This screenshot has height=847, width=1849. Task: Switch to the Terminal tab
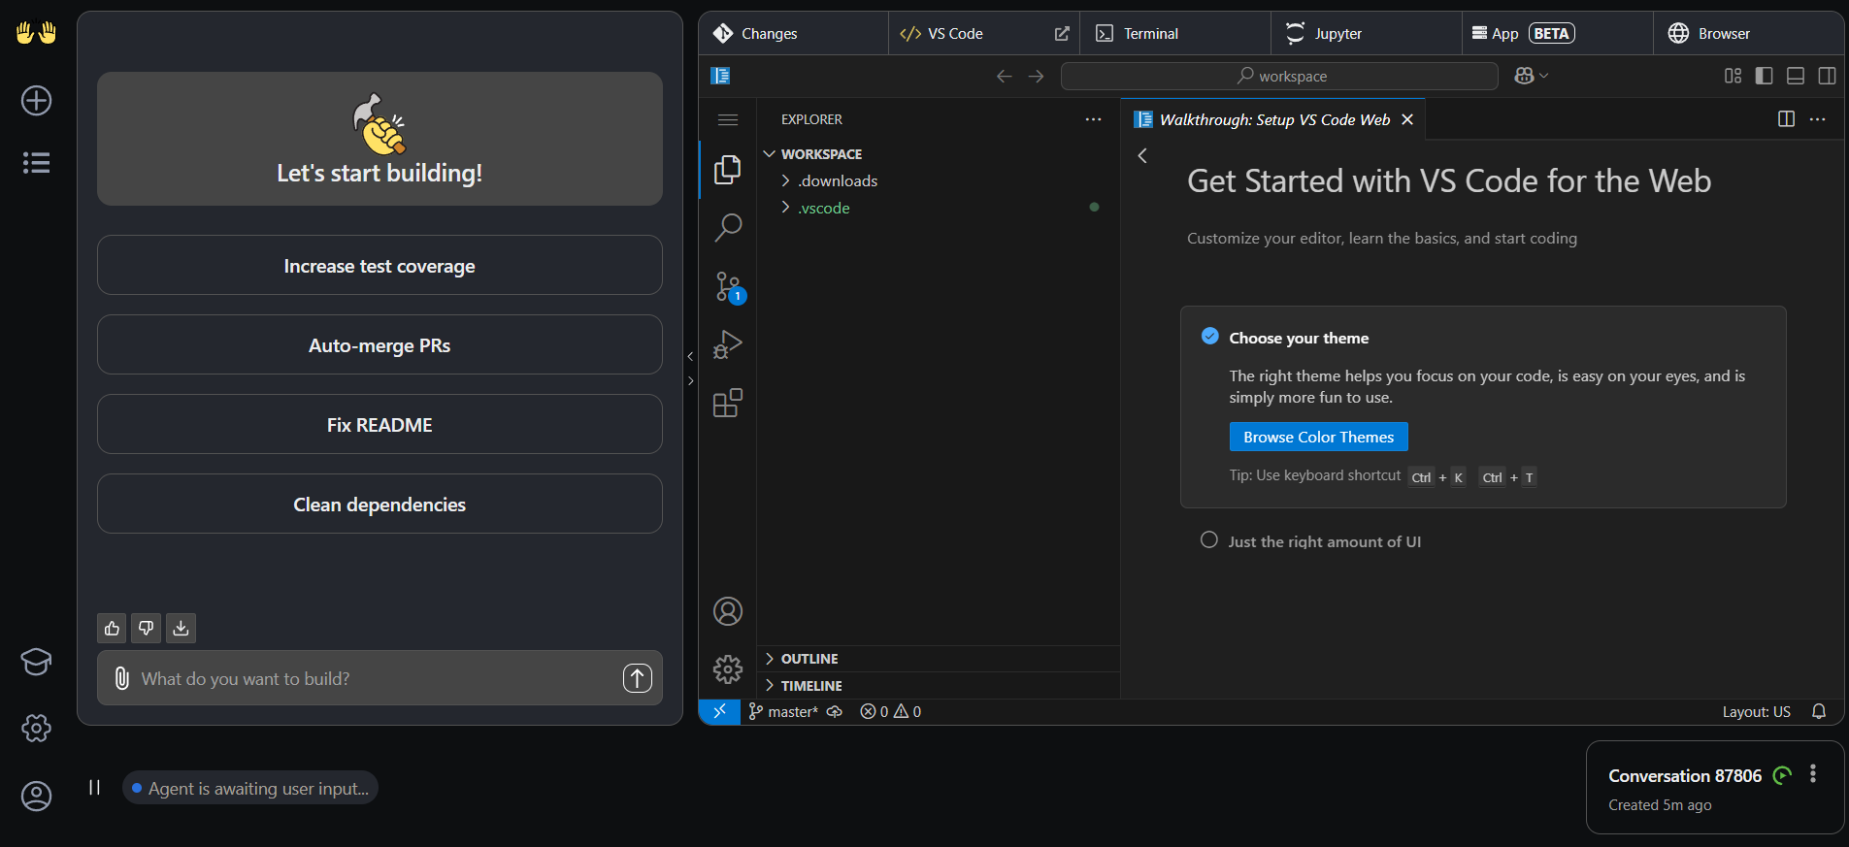point(1175,34)
